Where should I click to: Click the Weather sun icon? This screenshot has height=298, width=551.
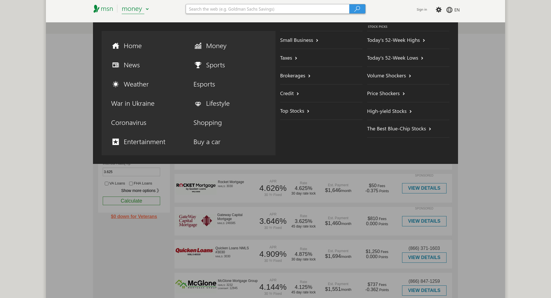[x=116, y=84]
